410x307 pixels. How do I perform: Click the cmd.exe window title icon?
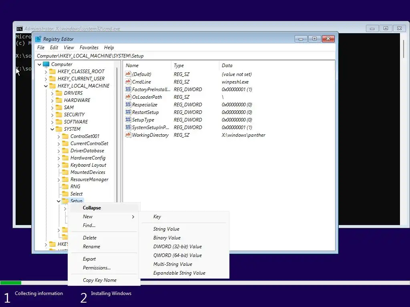tap(19, 28)
